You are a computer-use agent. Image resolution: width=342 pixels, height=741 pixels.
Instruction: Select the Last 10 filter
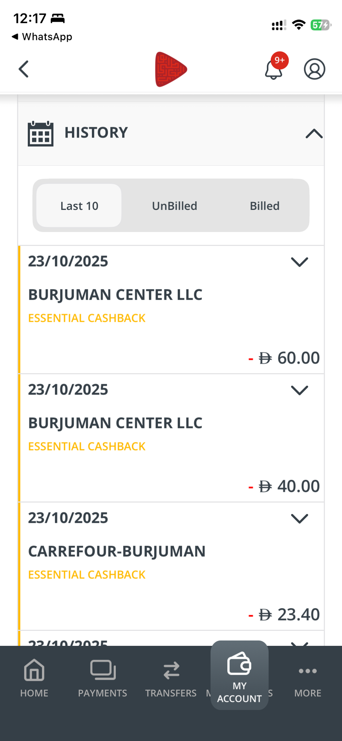(79, 206)
